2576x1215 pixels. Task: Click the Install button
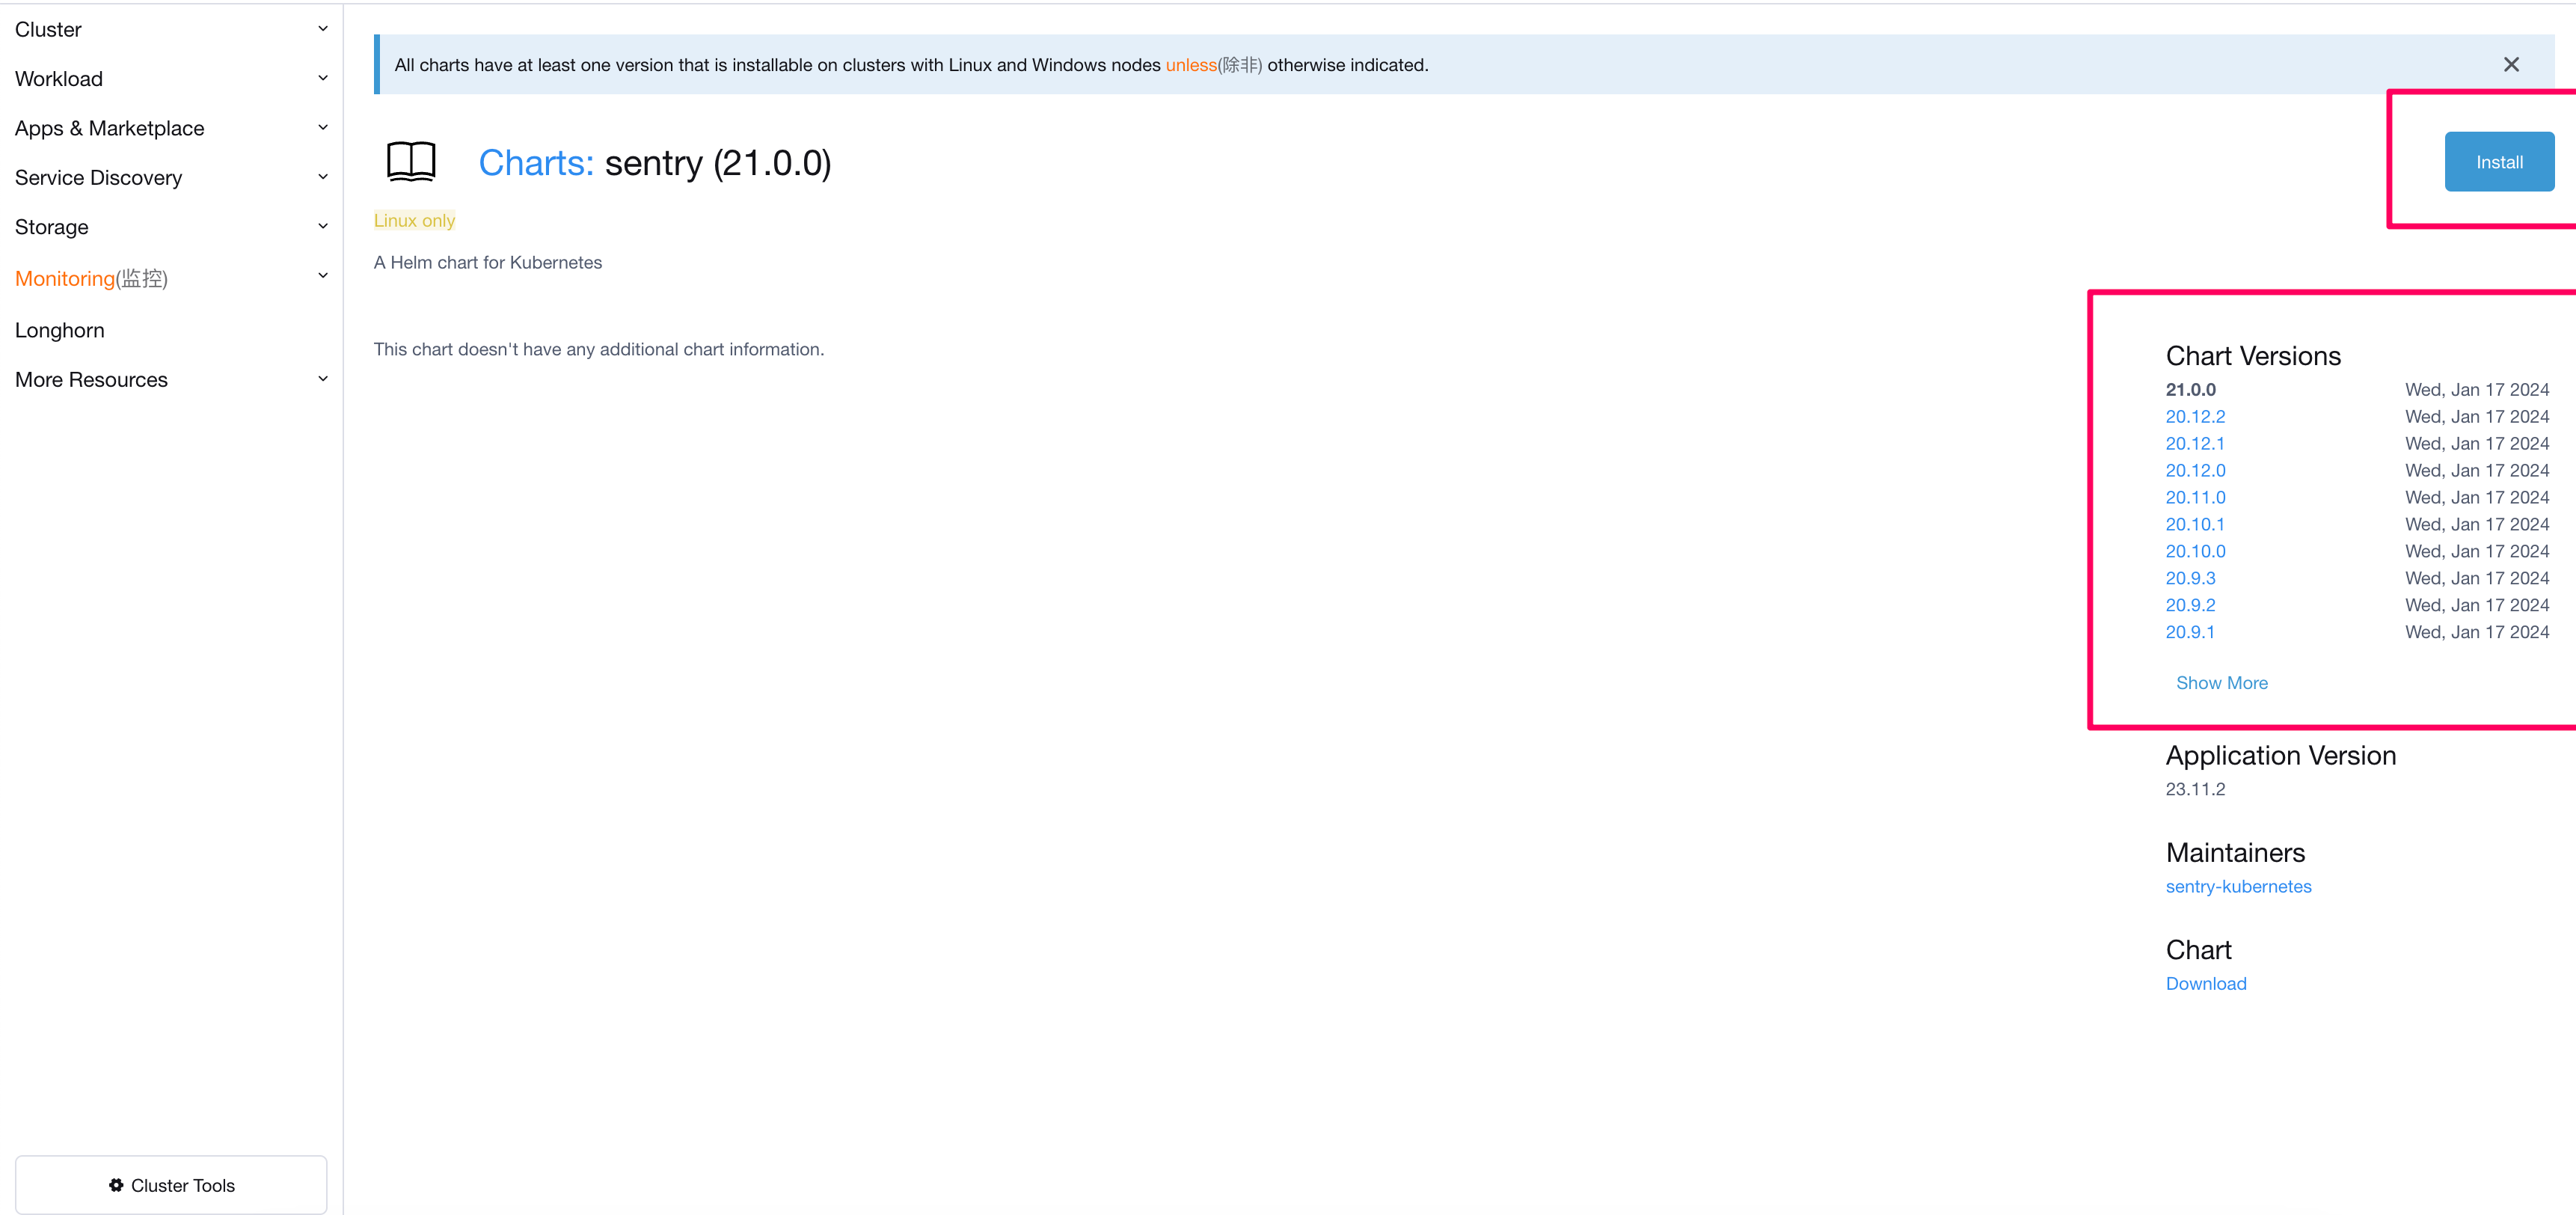pos(2499,162)
